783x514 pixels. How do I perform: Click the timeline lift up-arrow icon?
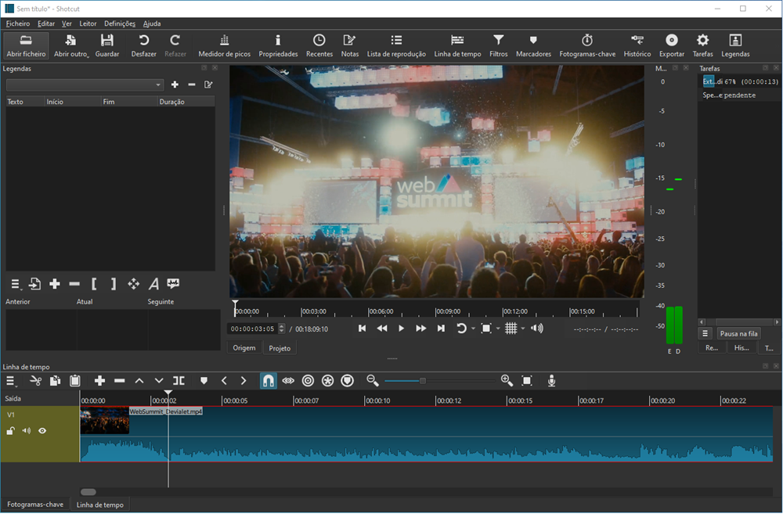[139, 381]
